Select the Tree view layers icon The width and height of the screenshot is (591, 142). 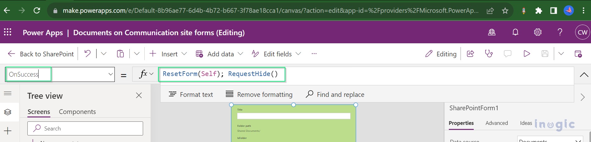click(x=8, y=112)
